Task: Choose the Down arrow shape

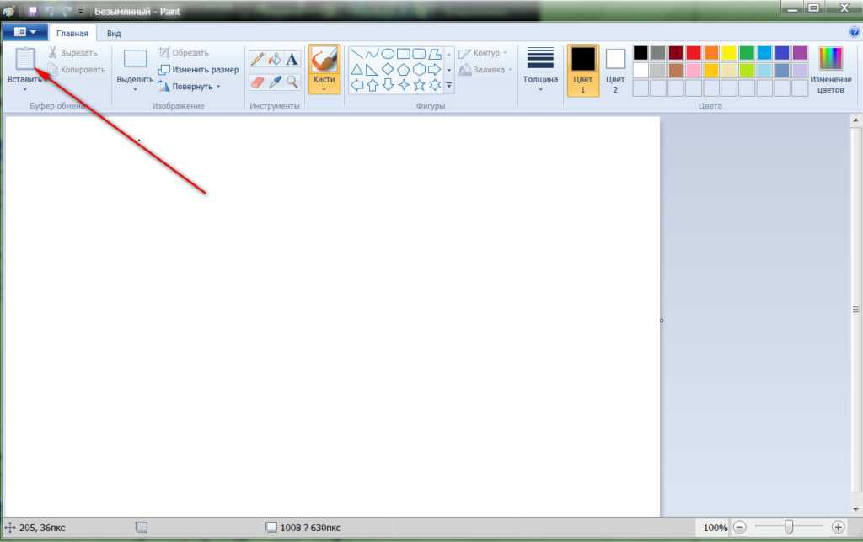Action: click(388, 85)
